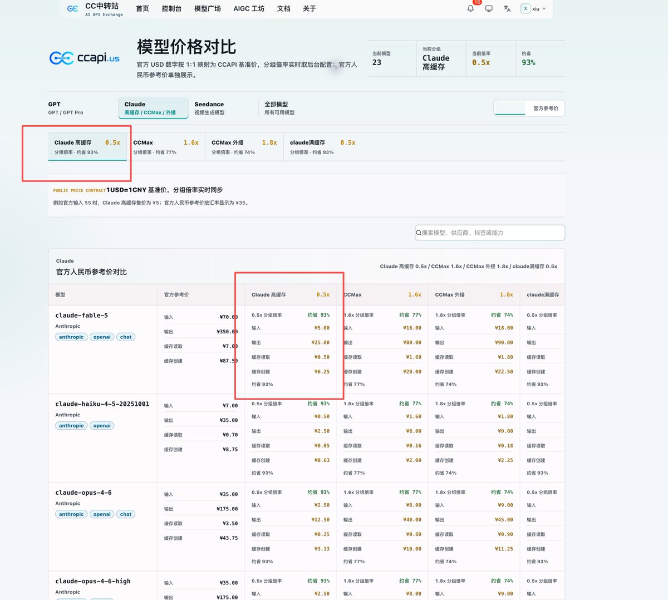Click the chat tag under claude-opus-4-6
Image resolution: width=668 pixels, height=600 pixels.
point(126,514)
